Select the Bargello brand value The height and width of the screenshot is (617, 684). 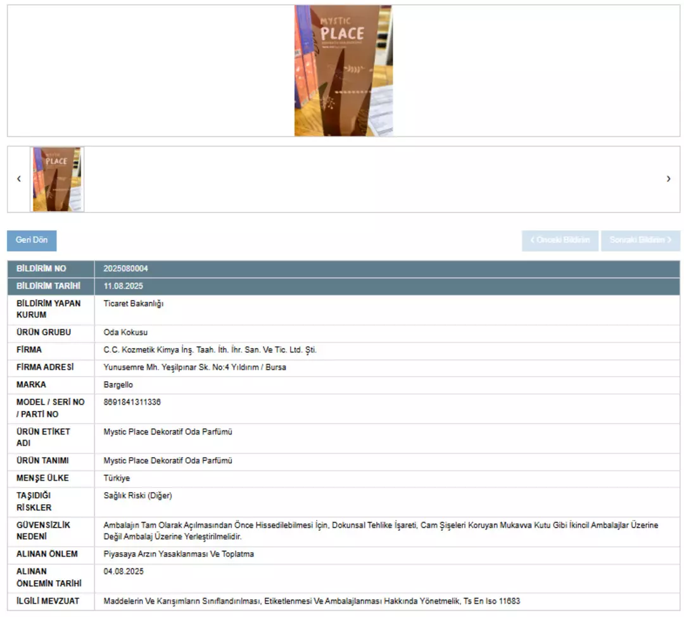[118, 385]
